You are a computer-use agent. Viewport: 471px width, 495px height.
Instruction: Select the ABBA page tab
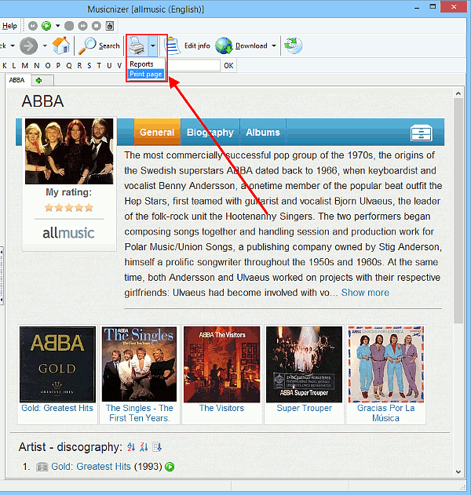pos(17,80)
